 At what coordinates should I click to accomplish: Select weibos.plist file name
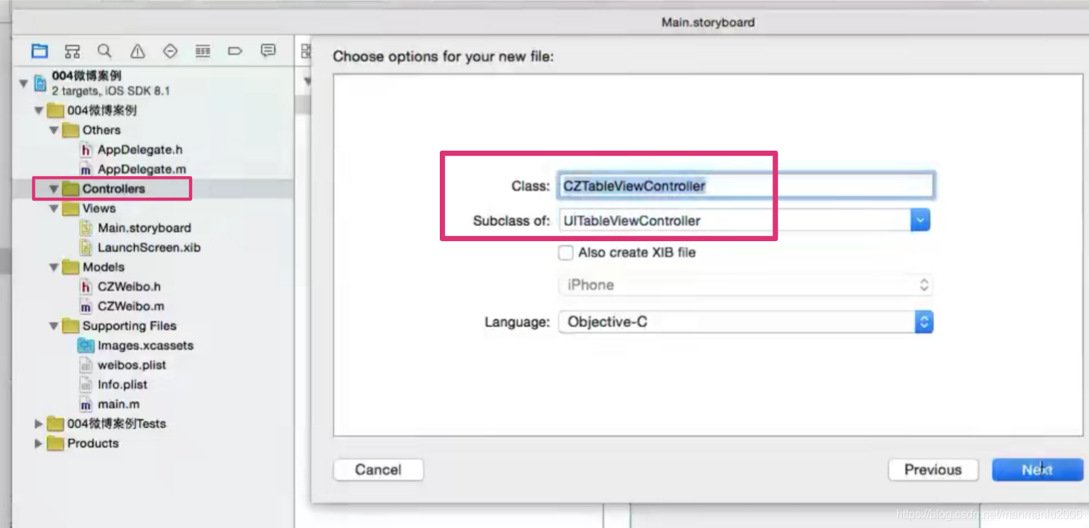point(132,365)
